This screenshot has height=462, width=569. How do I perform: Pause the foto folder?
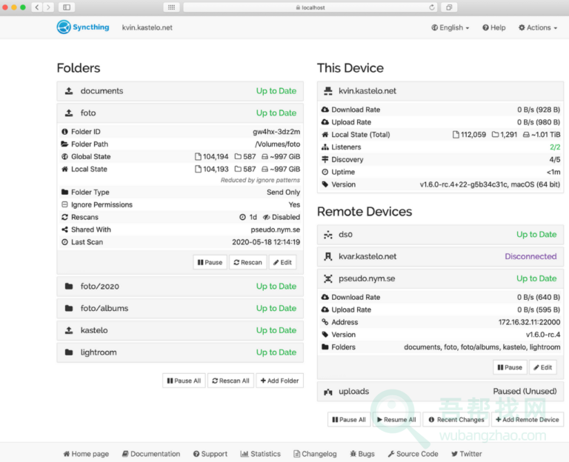click(210, 262)
